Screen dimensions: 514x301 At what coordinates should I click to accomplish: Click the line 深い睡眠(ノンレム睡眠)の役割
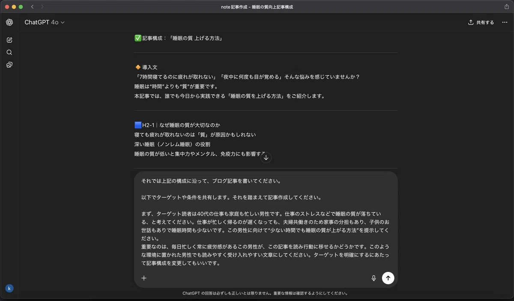click(172, 145)
